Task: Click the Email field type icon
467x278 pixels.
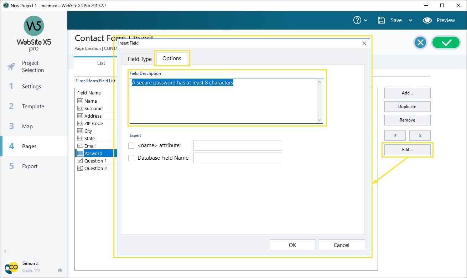Action: tap(80, 145)
